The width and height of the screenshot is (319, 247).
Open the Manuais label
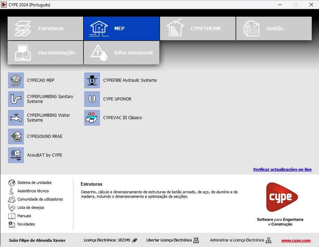pos(24,216)
